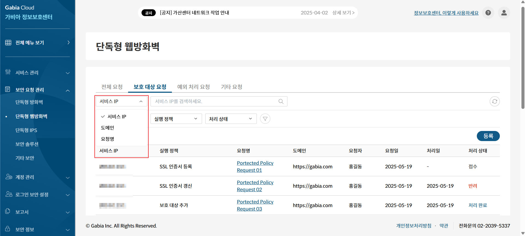The image size is (525, 236).
Task: Click the 등록 button
Action: click(488, 136)
